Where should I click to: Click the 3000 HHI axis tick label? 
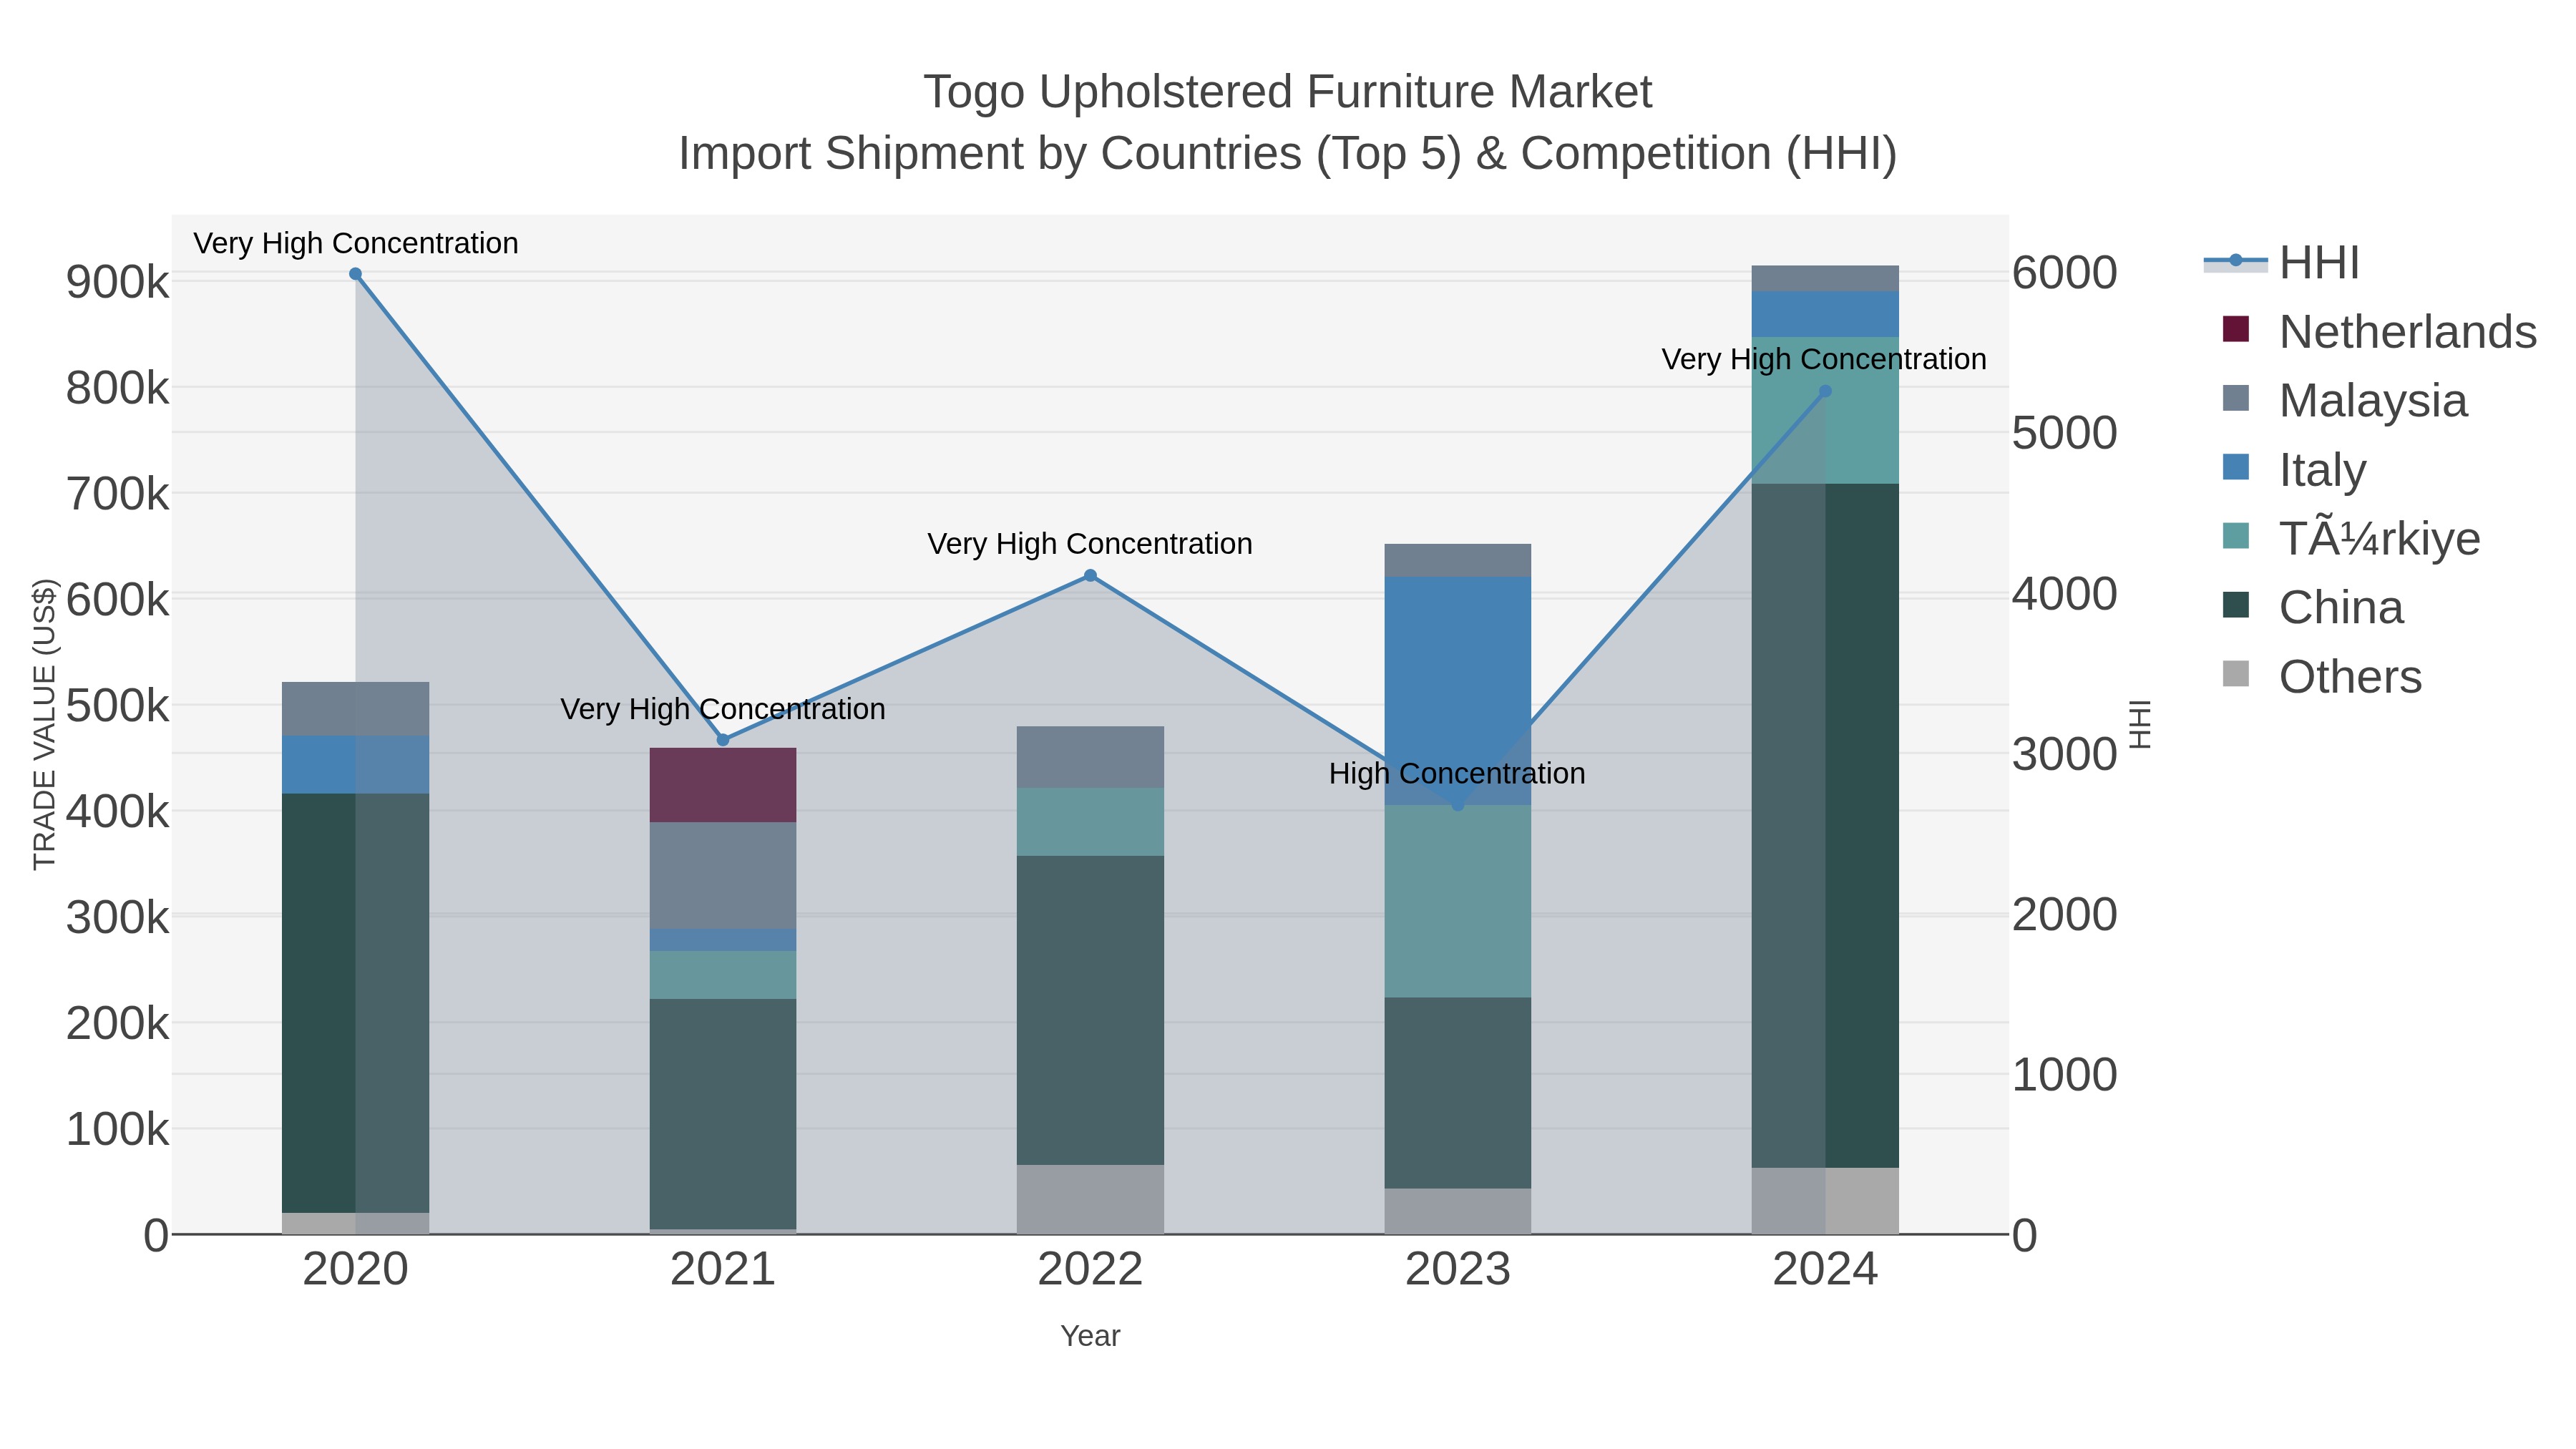pos(2064,754)
